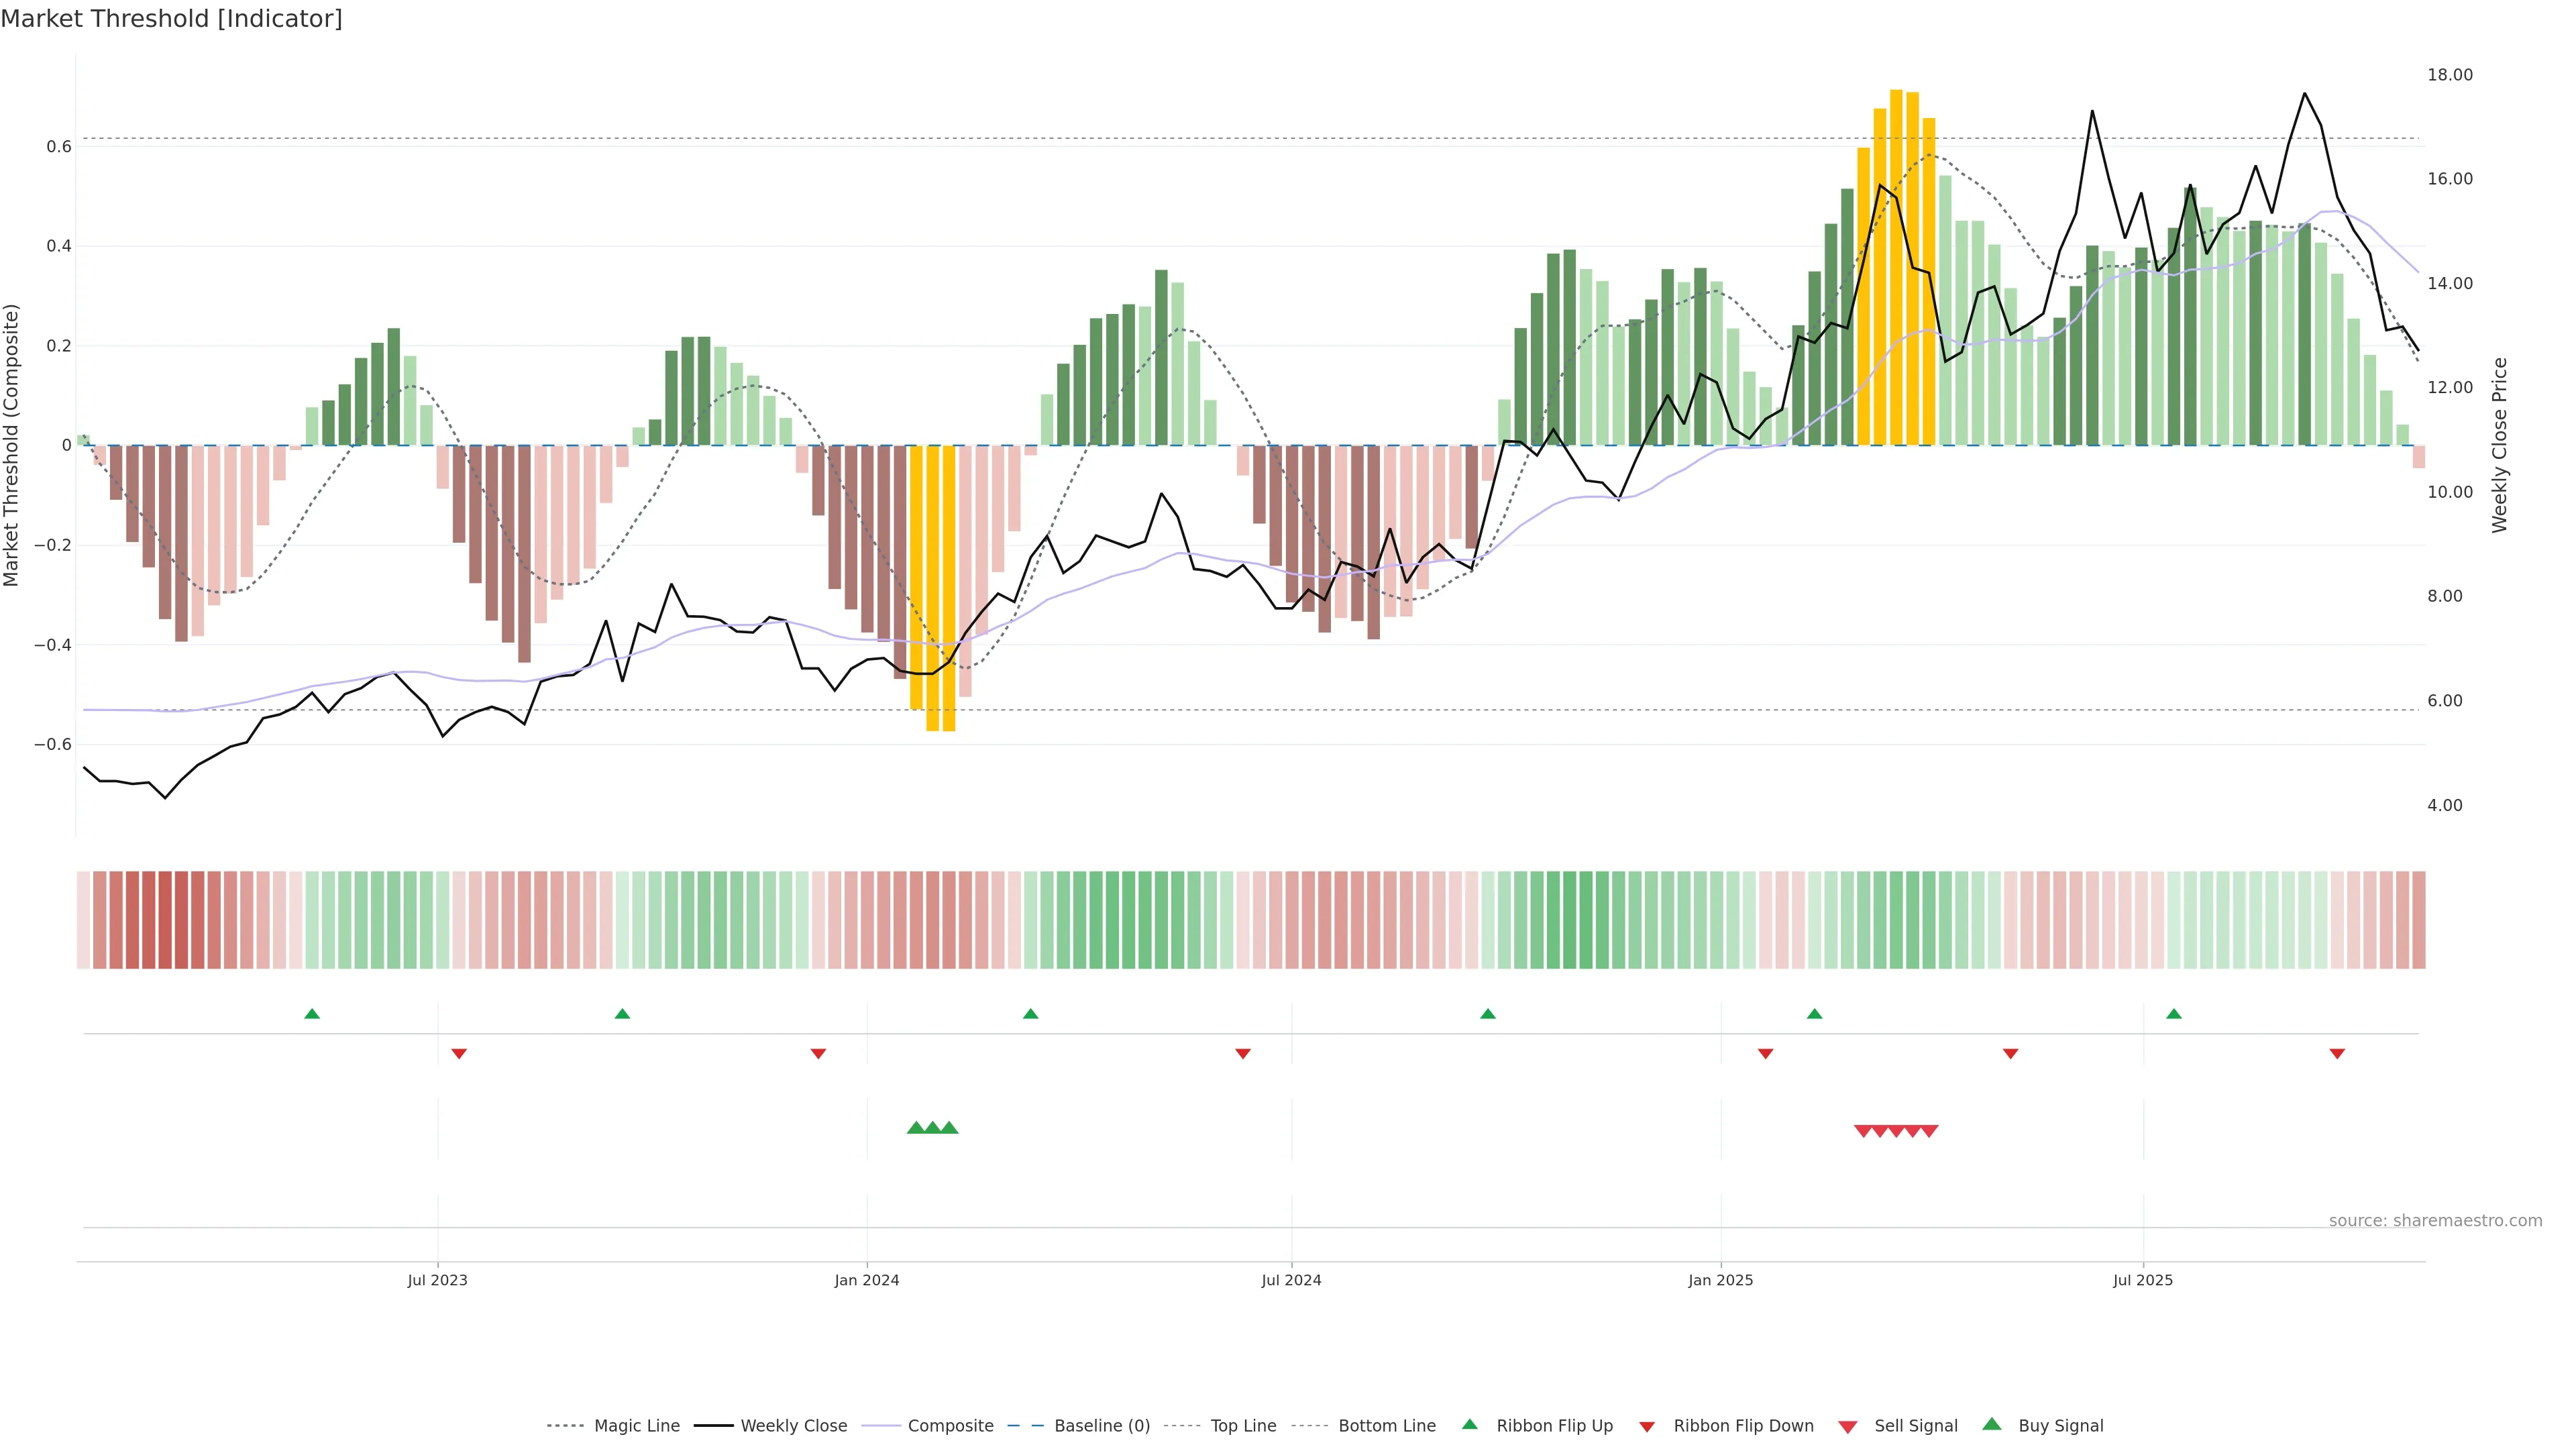This screenshot has width=2576, height=1449.
Task: Click the source: sharemaestro.com text
Action: click(x=2435, y=1220)
